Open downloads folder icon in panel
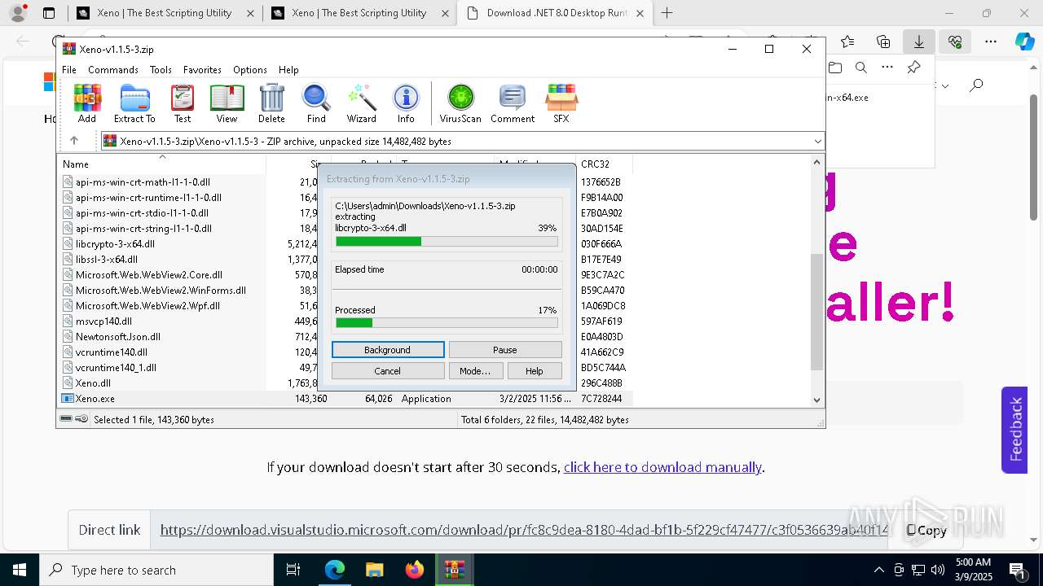Viewport: 1043px width, 586px height. coord(834,68)
